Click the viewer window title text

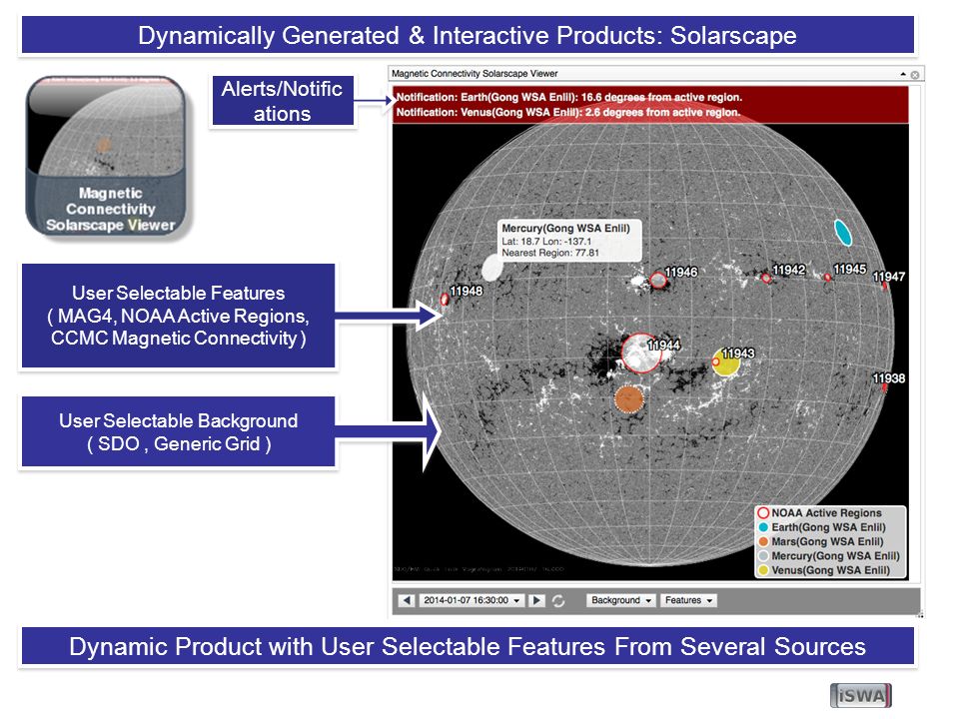point(475,73)
